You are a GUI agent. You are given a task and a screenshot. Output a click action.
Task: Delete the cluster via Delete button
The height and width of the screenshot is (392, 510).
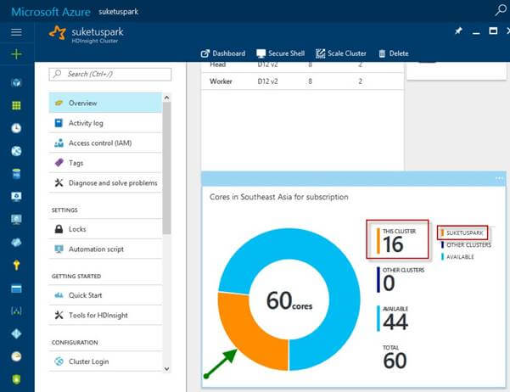click(394, 53)
